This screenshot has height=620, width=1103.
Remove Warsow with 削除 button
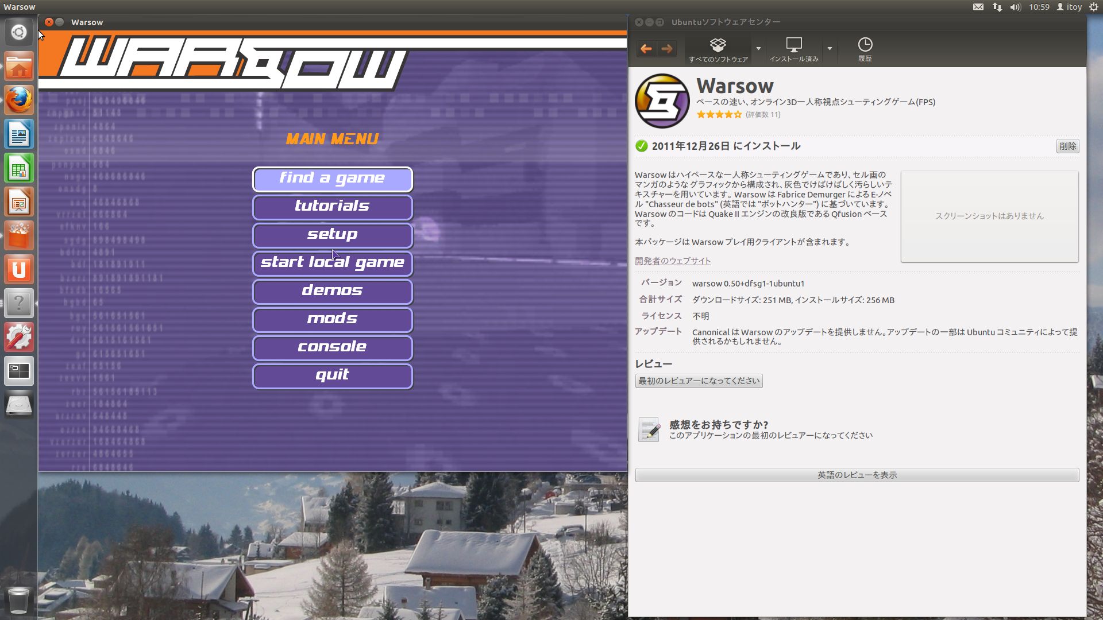point(1067,146)
